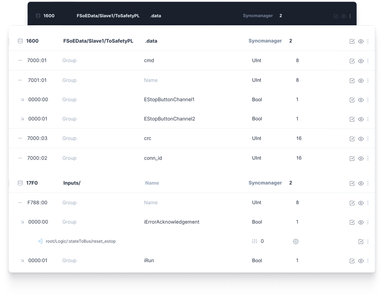Click arrow icon beside EStopButtonChannel2 row
The height and width of the screenshot is (294, 384).
[22, 119]
